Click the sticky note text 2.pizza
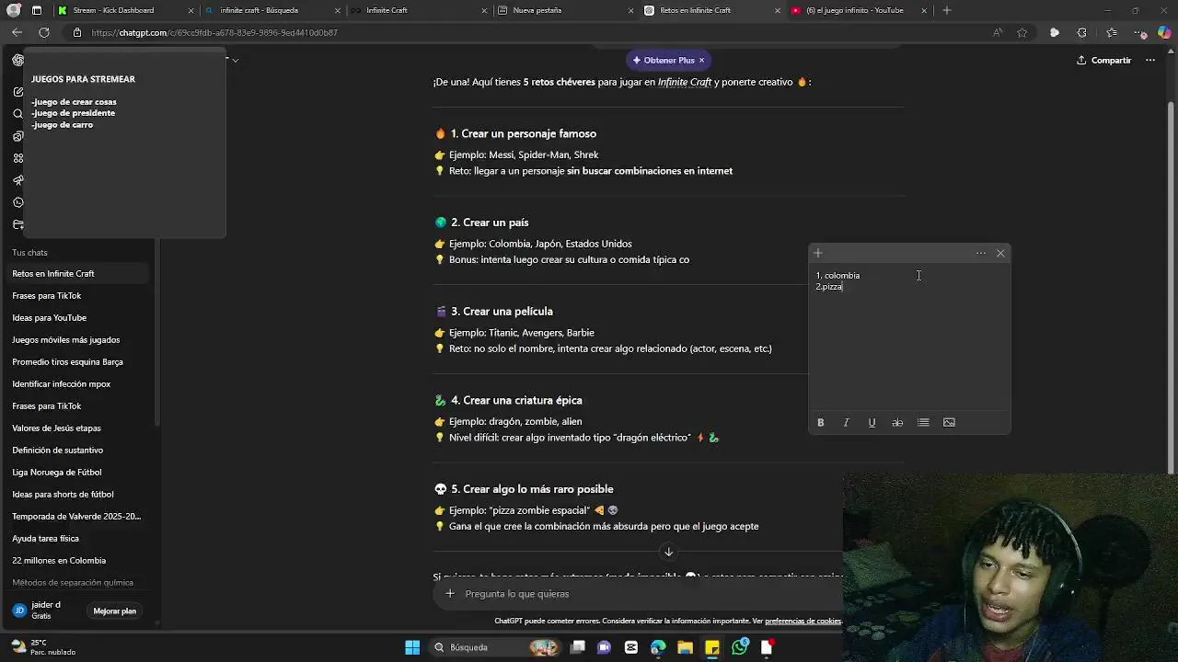 pos(829,287)
